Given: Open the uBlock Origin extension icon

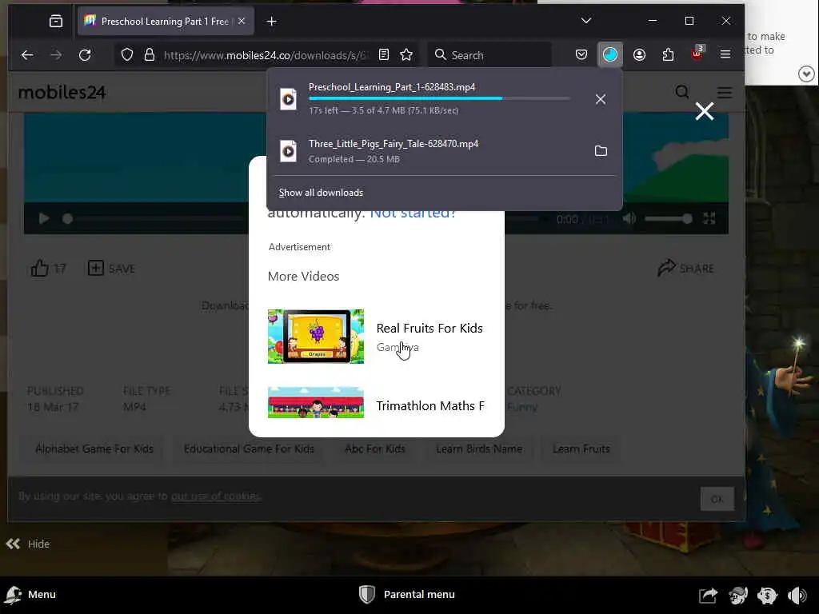Looking at the screenshot, I should 697,54.
